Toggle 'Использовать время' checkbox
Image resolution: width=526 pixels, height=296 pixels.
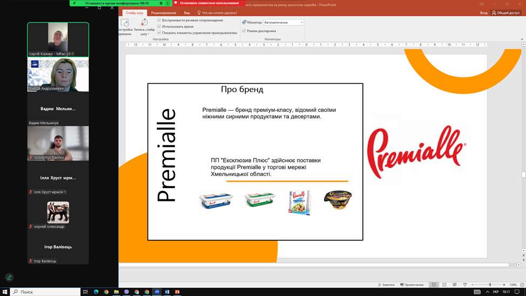tap(159, 26)
